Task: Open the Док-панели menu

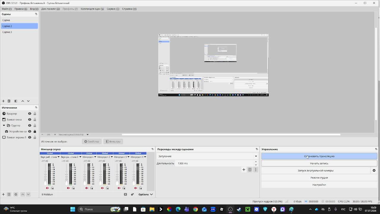Action: coord(50,9)
